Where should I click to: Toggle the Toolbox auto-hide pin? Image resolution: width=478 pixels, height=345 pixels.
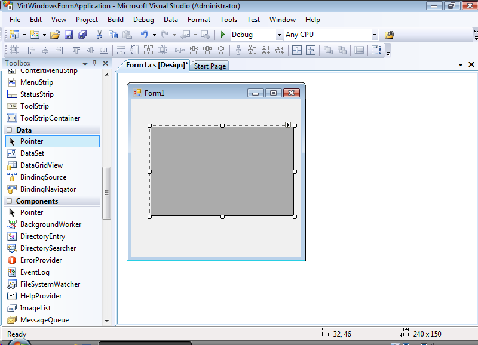tap(94, 63)
